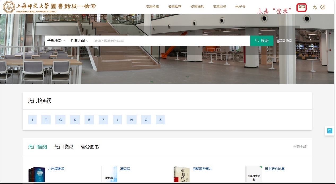Viewport: 336px width, 184px height.
Task: Click the 清詞綜 book cover thumbnail
Action: tap(110, 174)
